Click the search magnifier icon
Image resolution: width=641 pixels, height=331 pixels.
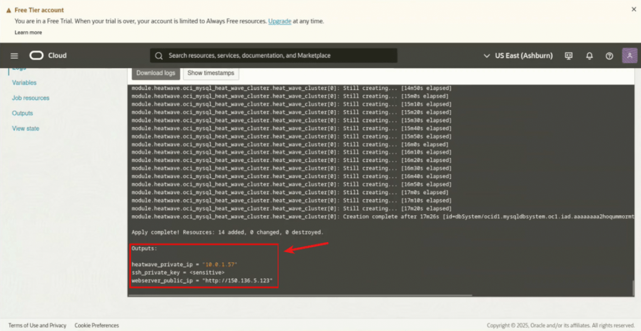tap(159, 56)
